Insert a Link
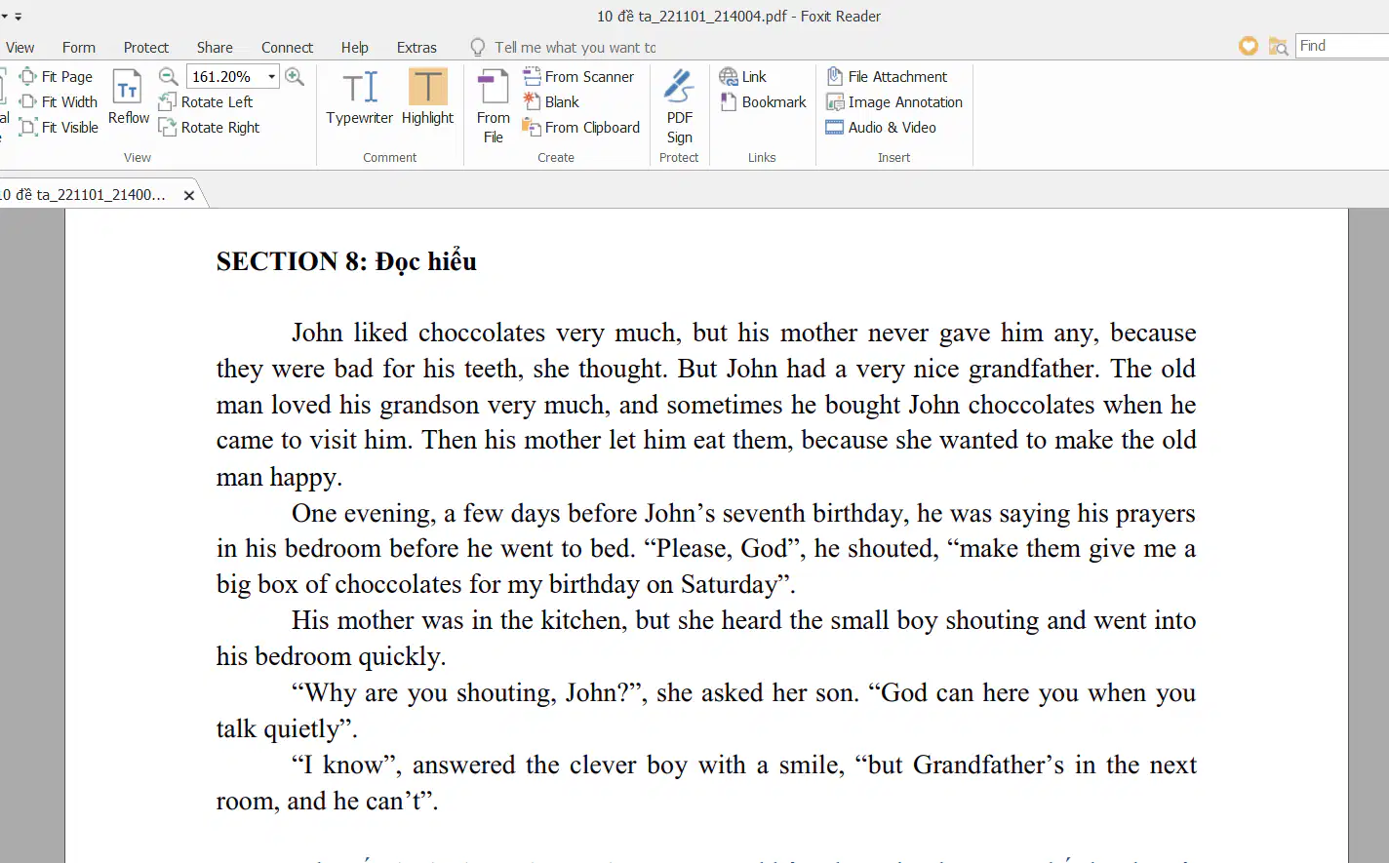The height and width of the screenshot is (863, 1389). [743, 76]
